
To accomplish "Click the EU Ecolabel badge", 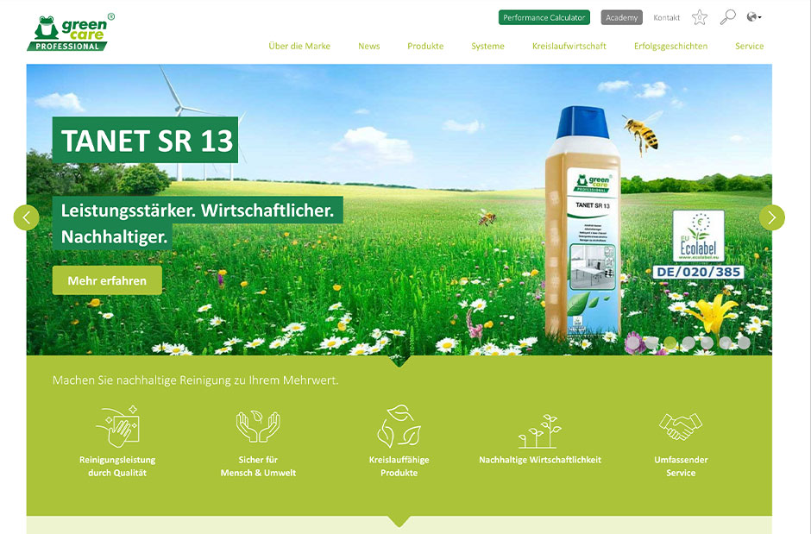I will (698, 236).
